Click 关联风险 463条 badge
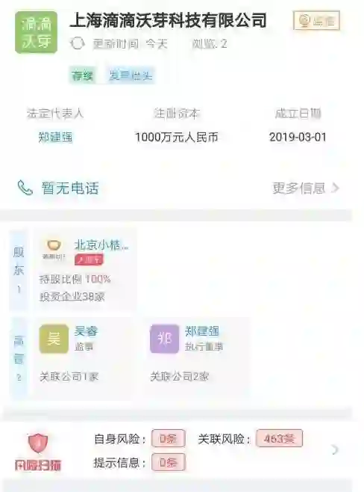The height and width of the screenshot is (492, 364). [x=279, y=438]
